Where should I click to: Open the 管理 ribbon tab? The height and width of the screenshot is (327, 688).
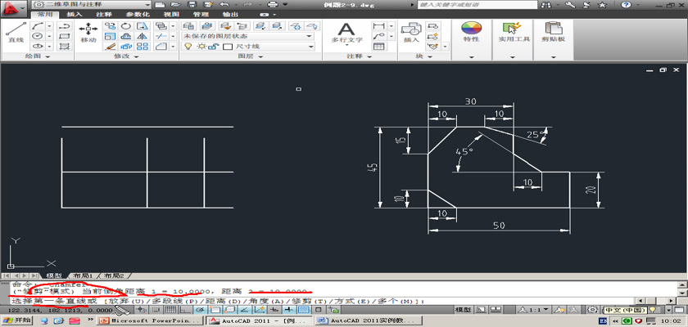pyautogui.click(x=201, y=14)
